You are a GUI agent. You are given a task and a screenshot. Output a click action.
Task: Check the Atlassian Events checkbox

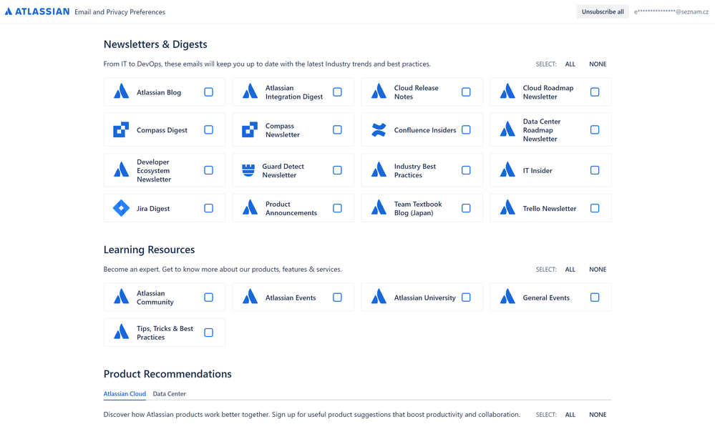pyautogui.click(x=337, y=297)
